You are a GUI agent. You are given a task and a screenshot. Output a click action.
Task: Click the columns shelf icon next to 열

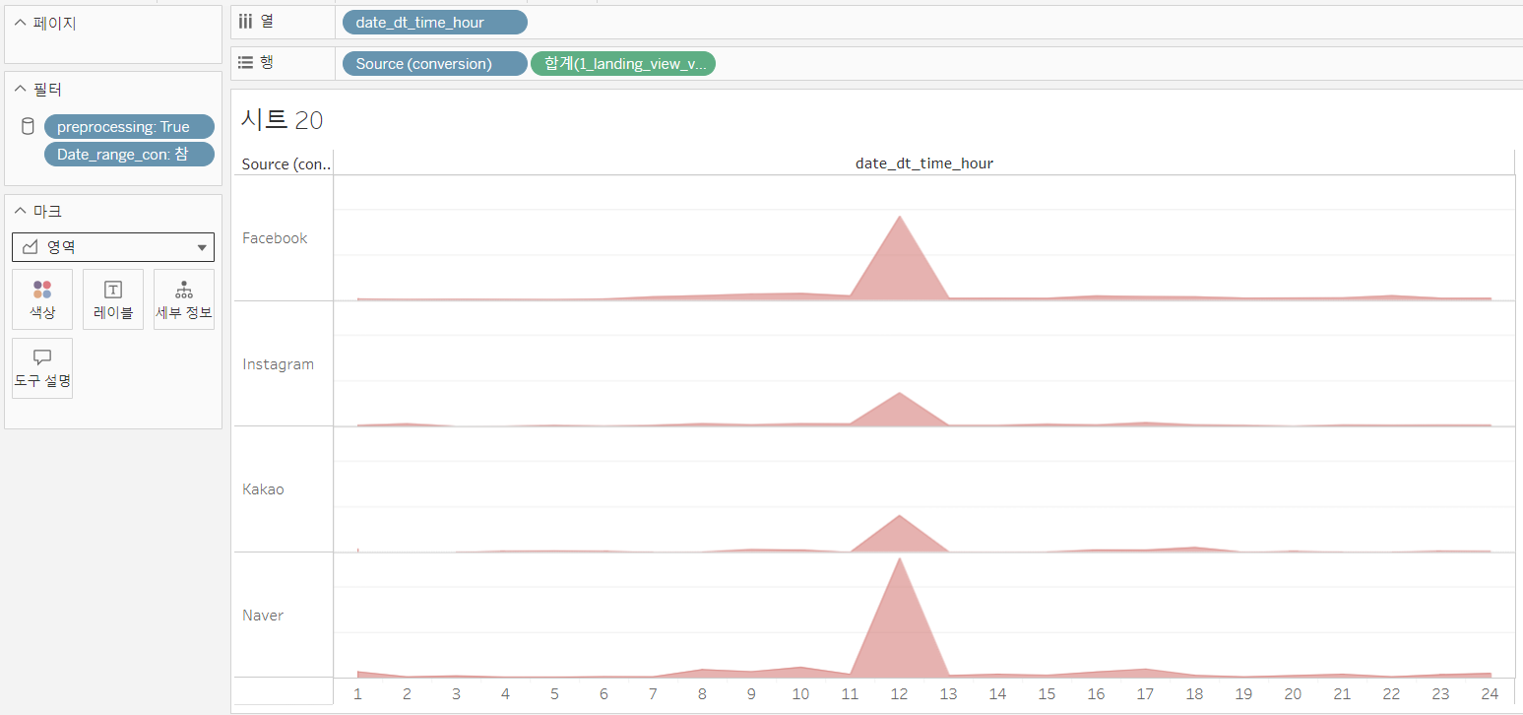click(246, 22)
